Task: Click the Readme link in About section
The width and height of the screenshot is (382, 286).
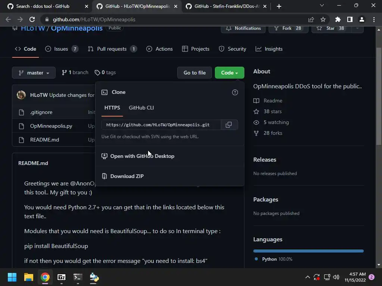Action: click(268, 101)
